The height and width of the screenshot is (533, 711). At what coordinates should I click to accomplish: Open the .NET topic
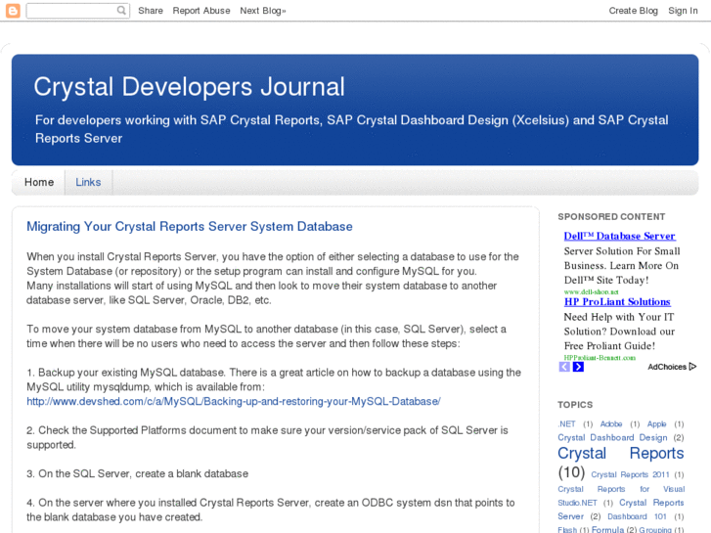[567, 423]
